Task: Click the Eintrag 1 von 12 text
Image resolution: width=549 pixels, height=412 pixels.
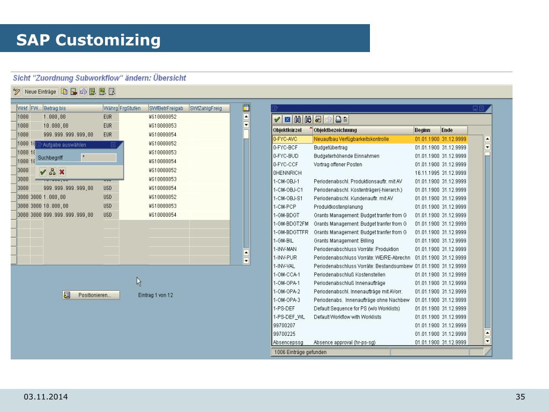Action: click(155, 295)
